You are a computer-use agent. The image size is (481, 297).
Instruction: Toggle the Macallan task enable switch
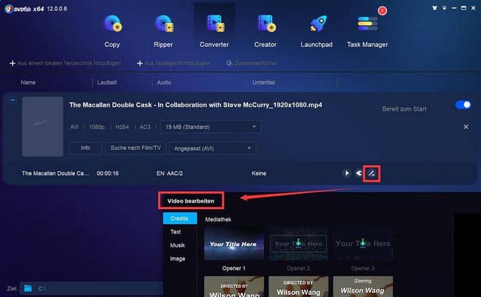pos(463,105)
